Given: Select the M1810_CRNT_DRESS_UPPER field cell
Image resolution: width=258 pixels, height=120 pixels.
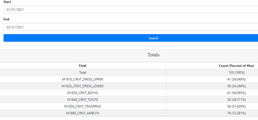Looking at the screenshot, I should click(x=82, y=79).
